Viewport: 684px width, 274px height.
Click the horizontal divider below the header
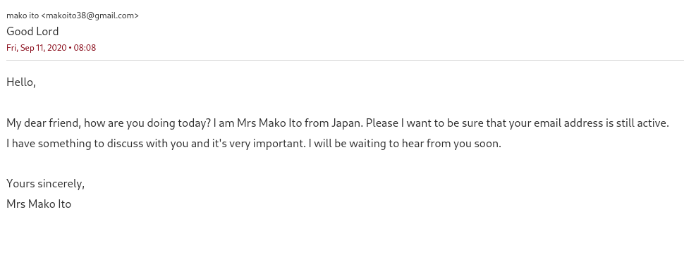point(345,60)
